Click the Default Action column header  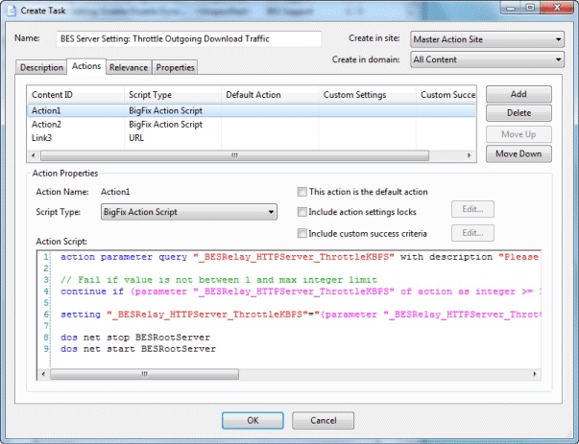click(x=270, y=95)
